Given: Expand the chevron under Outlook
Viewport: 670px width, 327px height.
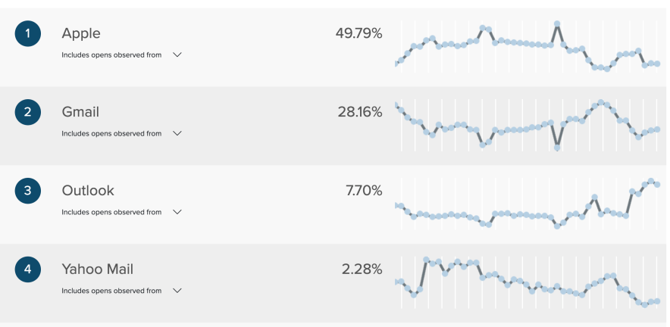Looking at the screenshot, I should (x=177, y=212).
